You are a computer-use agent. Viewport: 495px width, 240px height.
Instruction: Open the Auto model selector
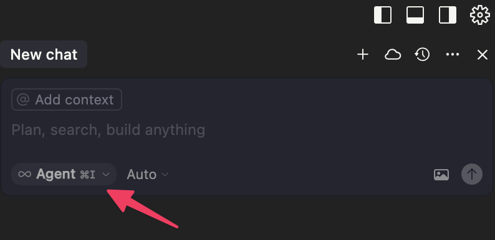147,174
